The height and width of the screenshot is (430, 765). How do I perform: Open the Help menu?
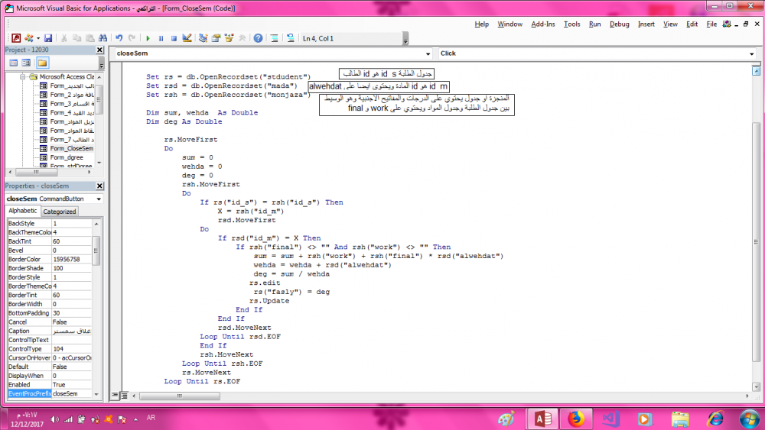(x=481, y=24)
